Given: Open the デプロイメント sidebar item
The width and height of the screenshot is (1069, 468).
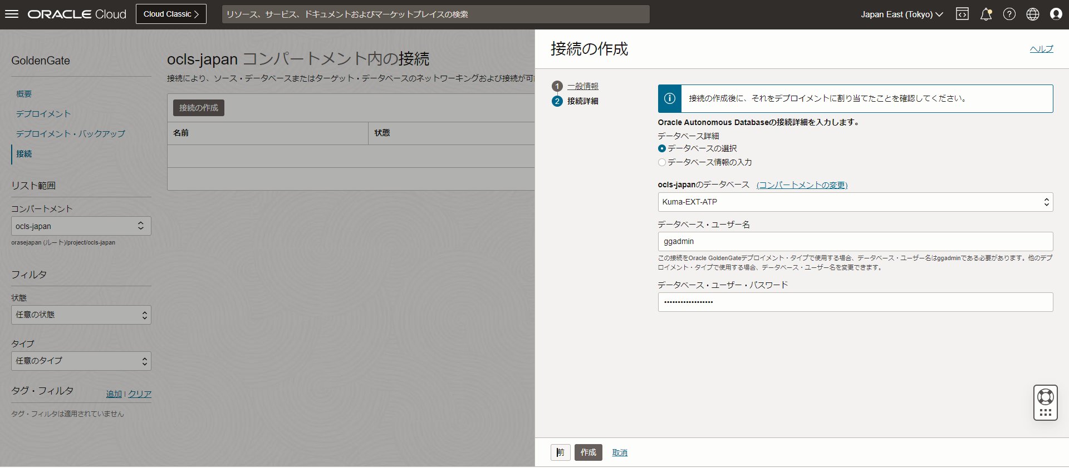Looking at the screenshot, I should coord(43,114).
